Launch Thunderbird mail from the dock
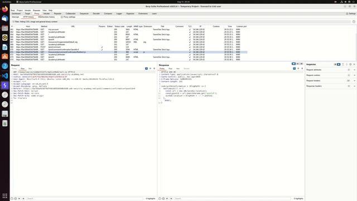This screenshot has width=357, height=201. click(x=5, y=18)
